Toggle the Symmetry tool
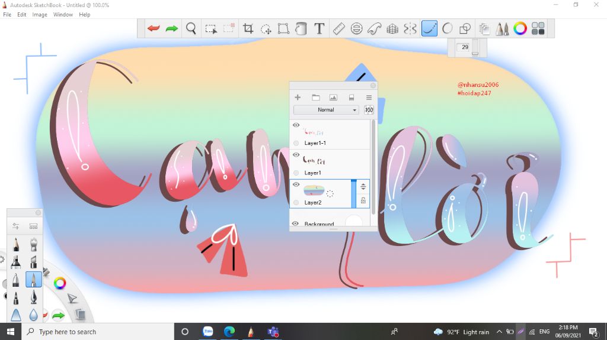Viewport: 607px width, 340px height. pos(410,28)
